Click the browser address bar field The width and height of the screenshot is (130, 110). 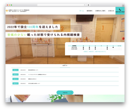(x=62, y=5)
